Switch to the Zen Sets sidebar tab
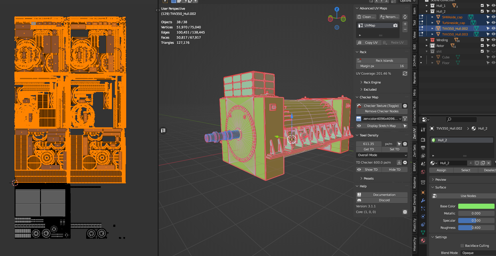The width and height of the screenshot is (496, 256). pyautogui.click(x=414, y=150)
